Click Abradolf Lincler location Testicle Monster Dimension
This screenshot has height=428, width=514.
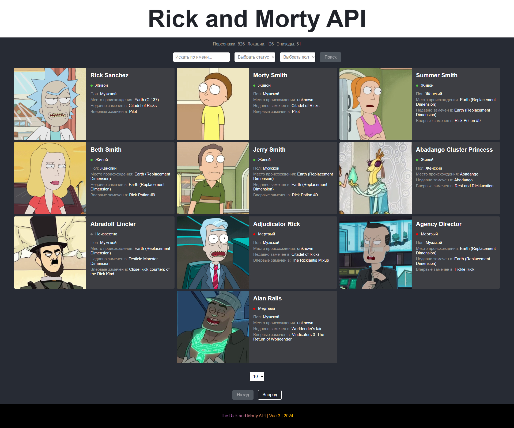[124, 261]
